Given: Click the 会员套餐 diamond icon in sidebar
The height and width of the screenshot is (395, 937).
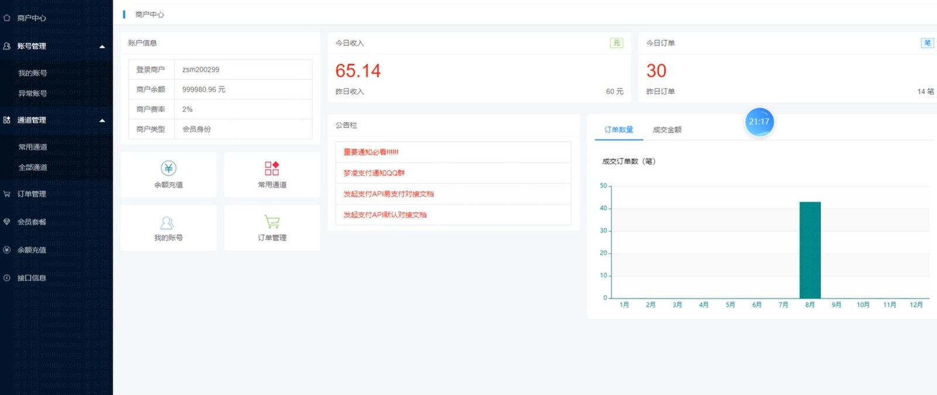Looking at the screenshot, I should [7, 222].
